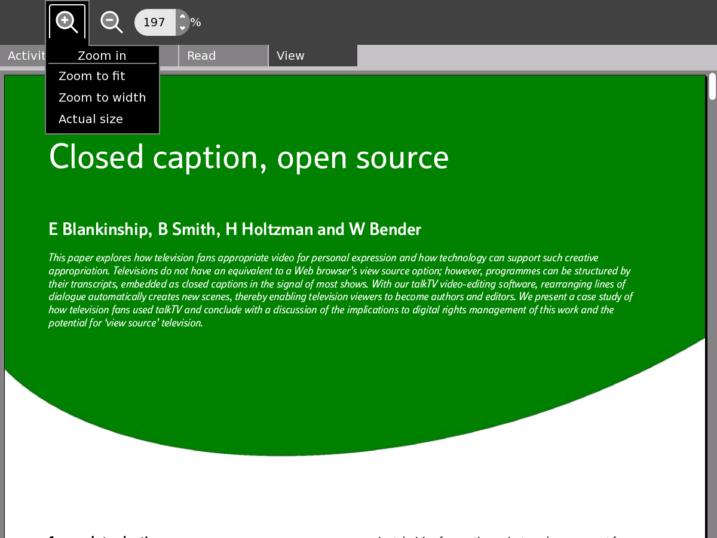The width and height of the screenshot is (717, 538).
Task: Click the authors line starting 'E Blankinship'
Action: point(235,230)
